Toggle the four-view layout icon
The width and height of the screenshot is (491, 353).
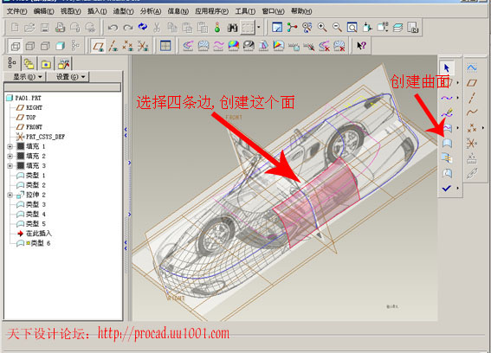pyautogui.click(x=165, y=46)
